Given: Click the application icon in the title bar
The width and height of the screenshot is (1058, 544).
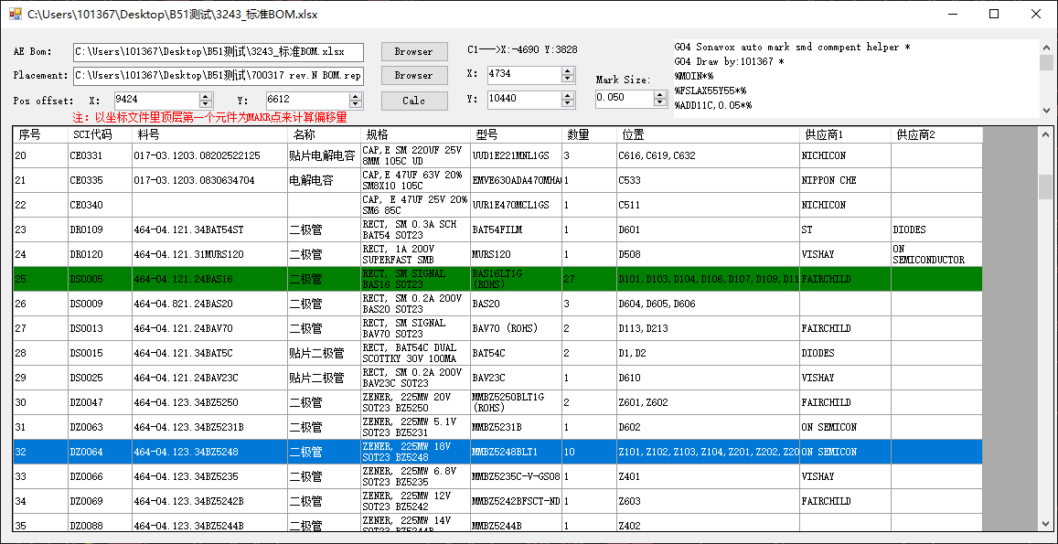Looking at the screenshot, I should click(x=14, y=14).
